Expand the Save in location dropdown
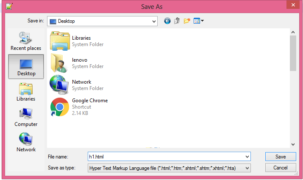 pyautogui.click(x=154, y=21)
